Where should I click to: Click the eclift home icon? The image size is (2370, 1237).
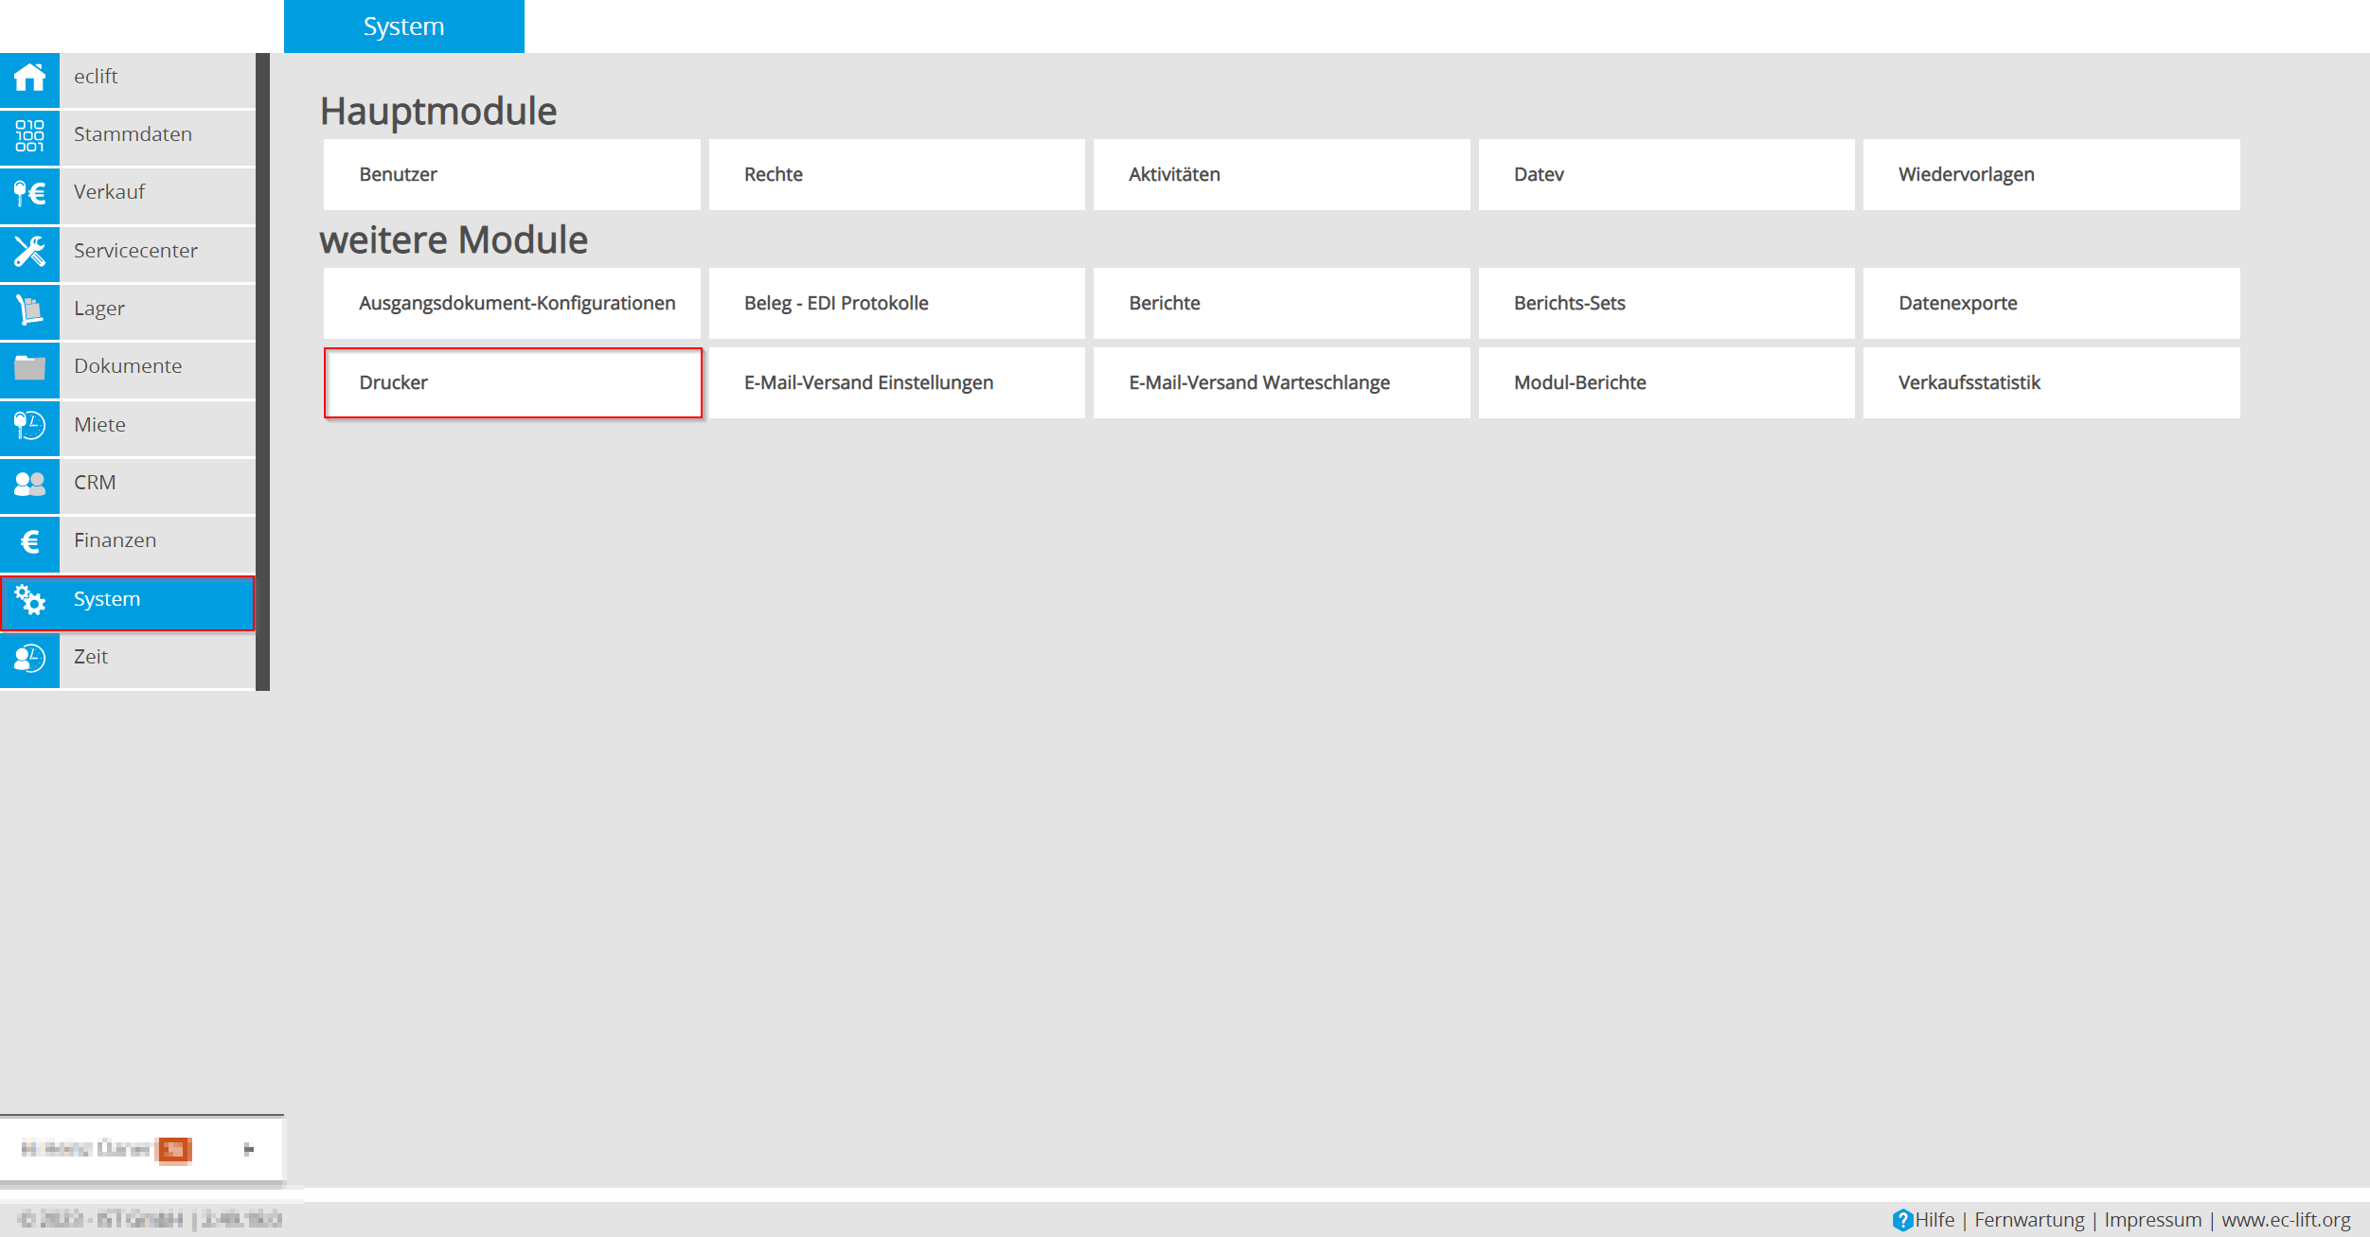tap(29, 78)
